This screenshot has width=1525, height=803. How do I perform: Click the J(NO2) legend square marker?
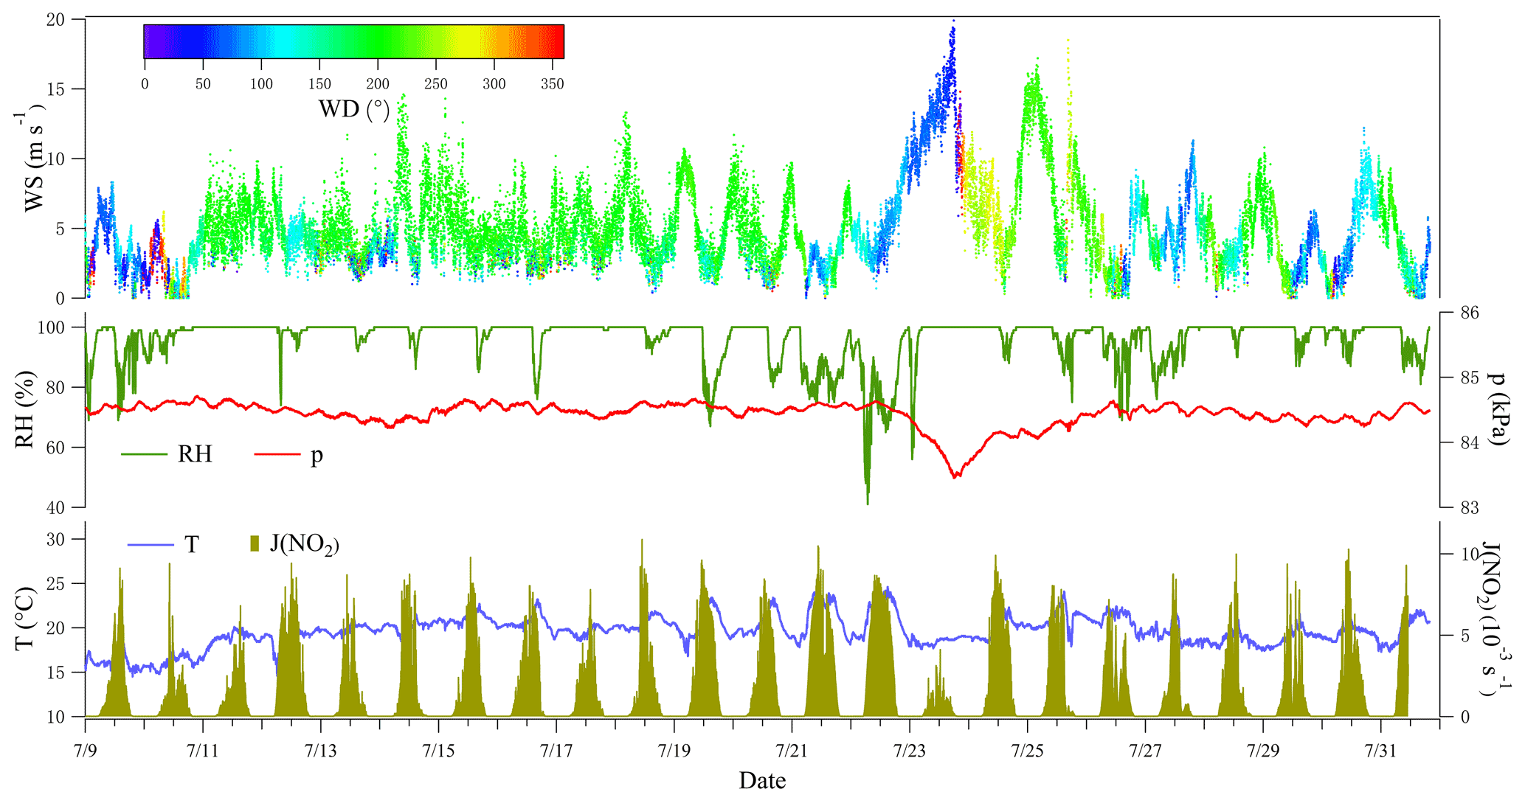point(255,544)
